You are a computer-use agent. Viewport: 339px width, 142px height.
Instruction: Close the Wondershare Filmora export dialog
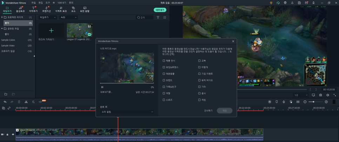pos(233,41)
